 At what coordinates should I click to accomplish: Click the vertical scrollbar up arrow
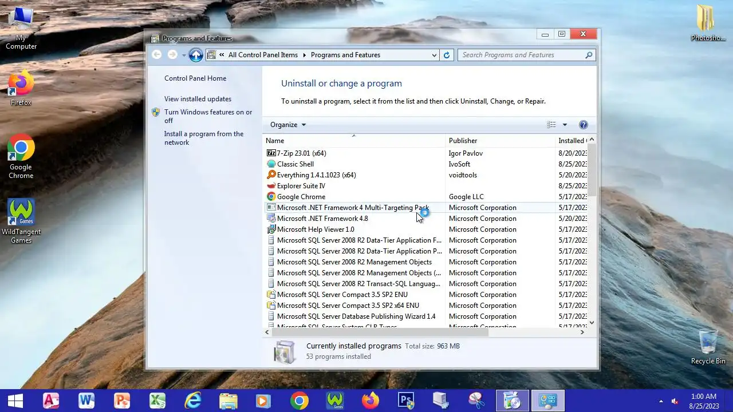(592, 140)
